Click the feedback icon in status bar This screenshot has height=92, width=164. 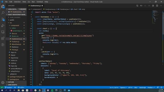[158, 87]
